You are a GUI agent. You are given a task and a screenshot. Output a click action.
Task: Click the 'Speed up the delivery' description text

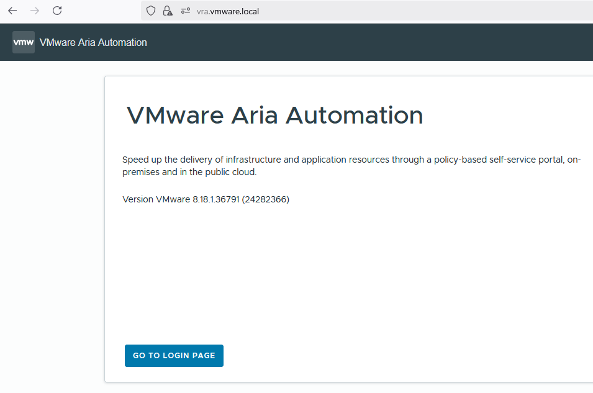click(x=351, y=166)
